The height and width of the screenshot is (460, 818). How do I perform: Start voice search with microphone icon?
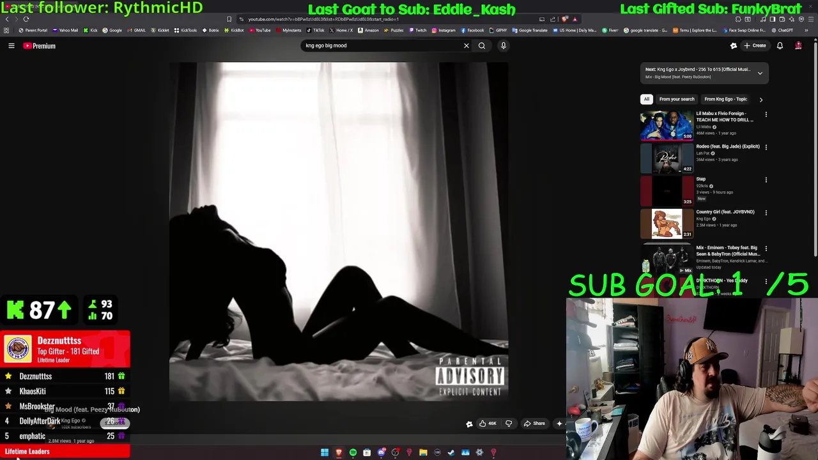tap(504, 46)
